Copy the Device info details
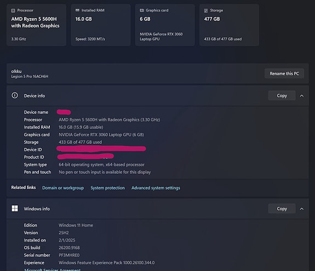315x271 pixels. pos(282,95)
